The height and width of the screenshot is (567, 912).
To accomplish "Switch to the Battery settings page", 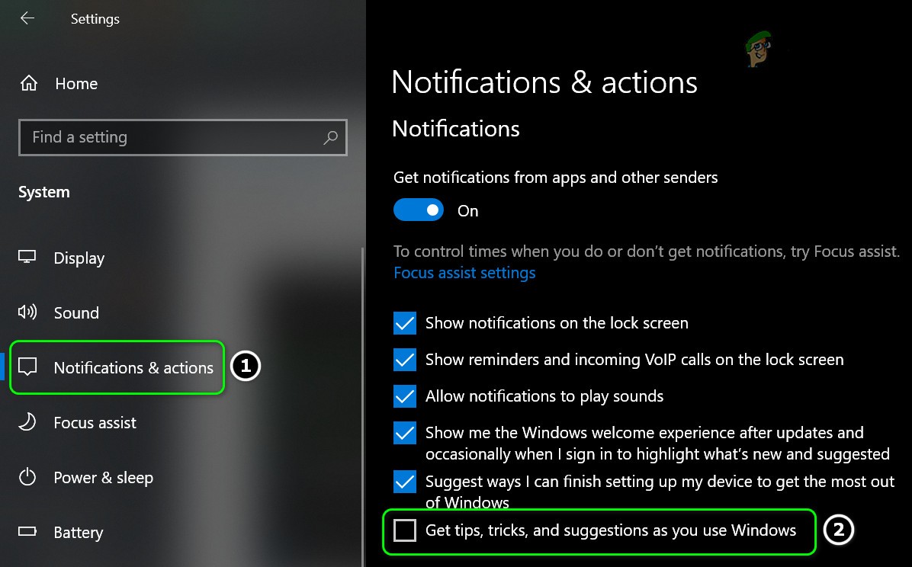I will click(x=79, y=532).
